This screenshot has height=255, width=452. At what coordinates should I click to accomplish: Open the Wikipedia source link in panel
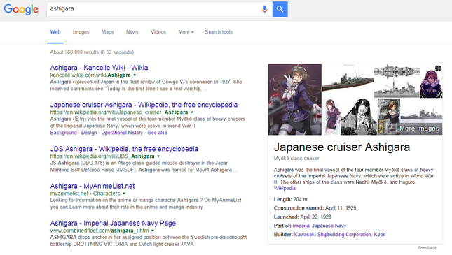[x=285, y=189]
